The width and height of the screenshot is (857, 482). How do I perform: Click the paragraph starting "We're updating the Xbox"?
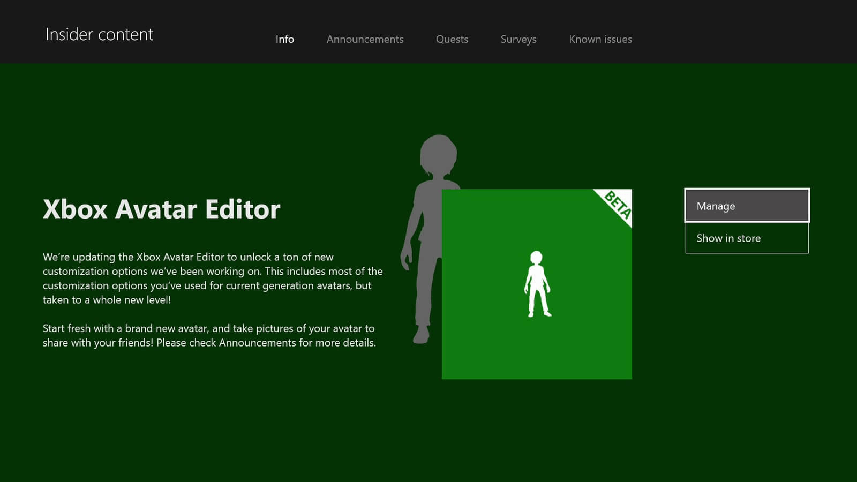(x=213, y=278)
